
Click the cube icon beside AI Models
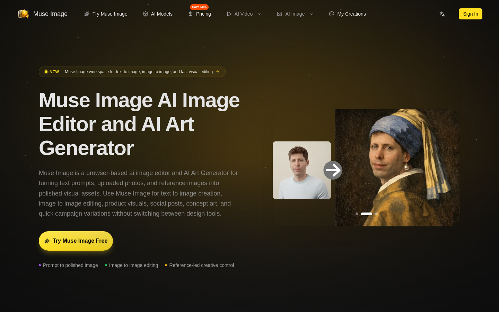pos(146,14)
